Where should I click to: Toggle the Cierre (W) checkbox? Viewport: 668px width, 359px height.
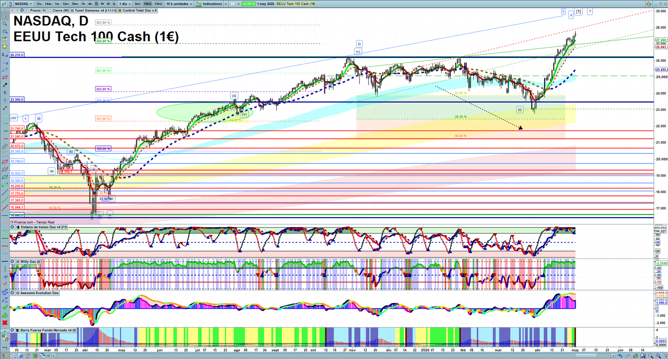pos(50,10)
